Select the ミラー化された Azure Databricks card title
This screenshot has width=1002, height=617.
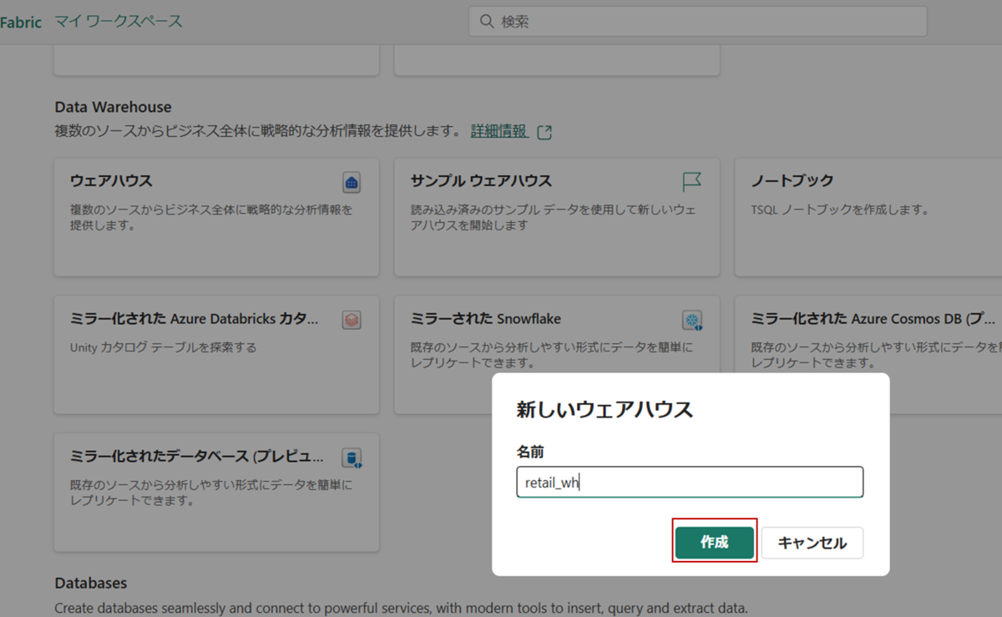[x=195, y=319]
